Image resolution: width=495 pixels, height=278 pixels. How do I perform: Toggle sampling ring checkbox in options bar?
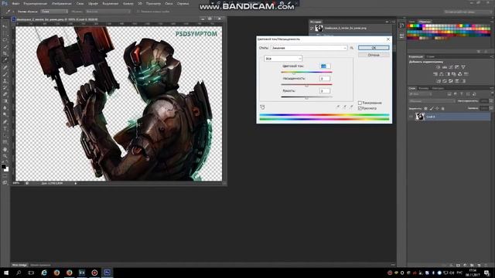pos(138,12)
